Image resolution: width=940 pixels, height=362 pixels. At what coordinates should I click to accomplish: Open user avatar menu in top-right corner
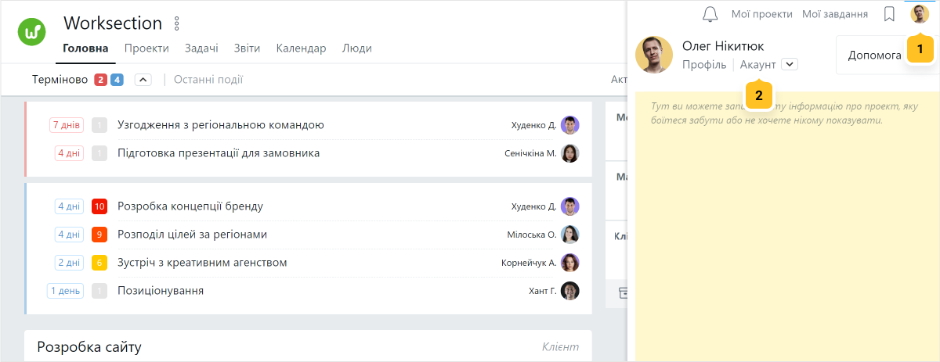920,14
